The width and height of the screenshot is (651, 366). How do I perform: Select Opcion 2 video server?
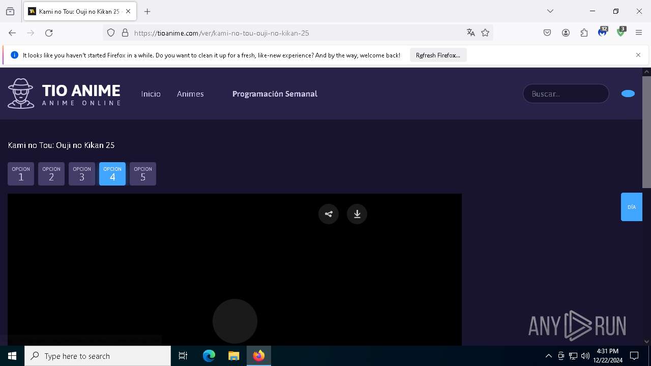click(x=51, y=174)
